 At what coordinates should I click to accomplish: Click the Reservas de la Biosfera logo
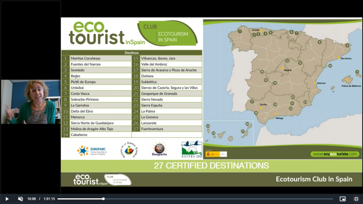pos(129,150)
